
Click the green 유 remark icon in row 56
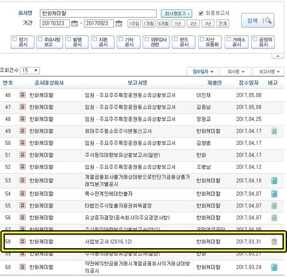(x=274, y=218)
